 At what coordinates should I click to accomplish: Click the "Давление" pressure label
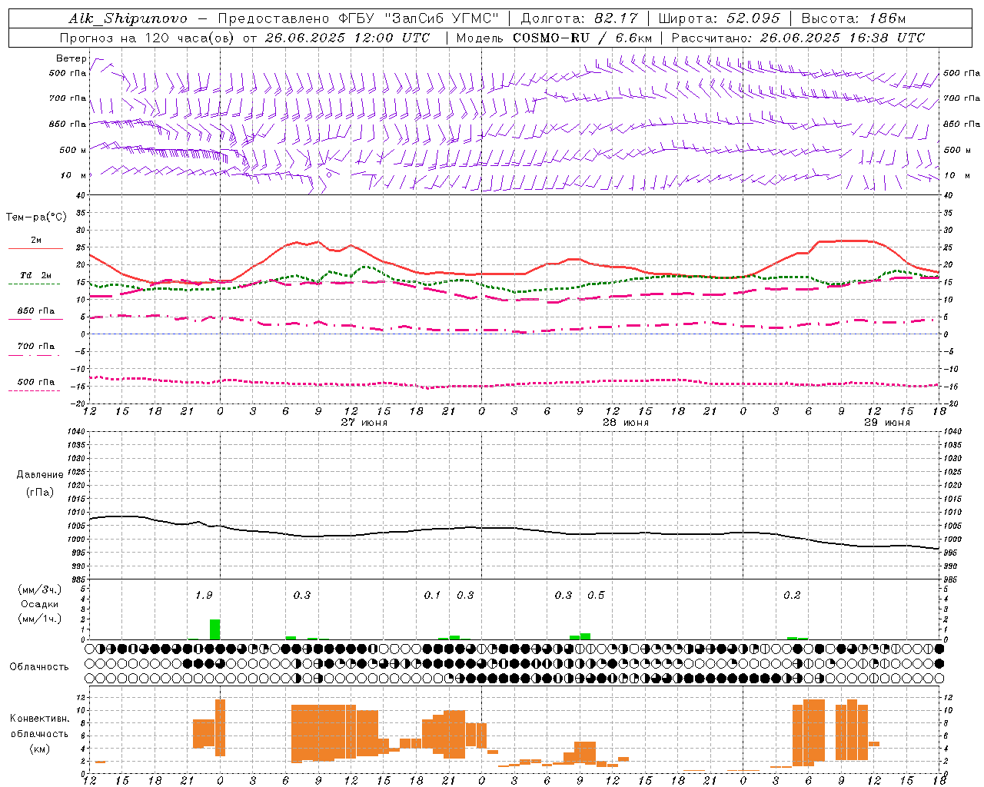[x=40, y=475]
